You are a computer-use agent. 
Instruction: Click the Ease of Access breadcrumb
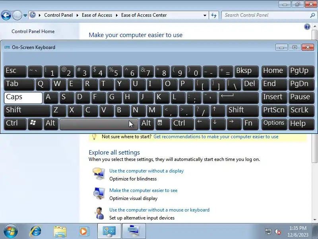(97, 15)
